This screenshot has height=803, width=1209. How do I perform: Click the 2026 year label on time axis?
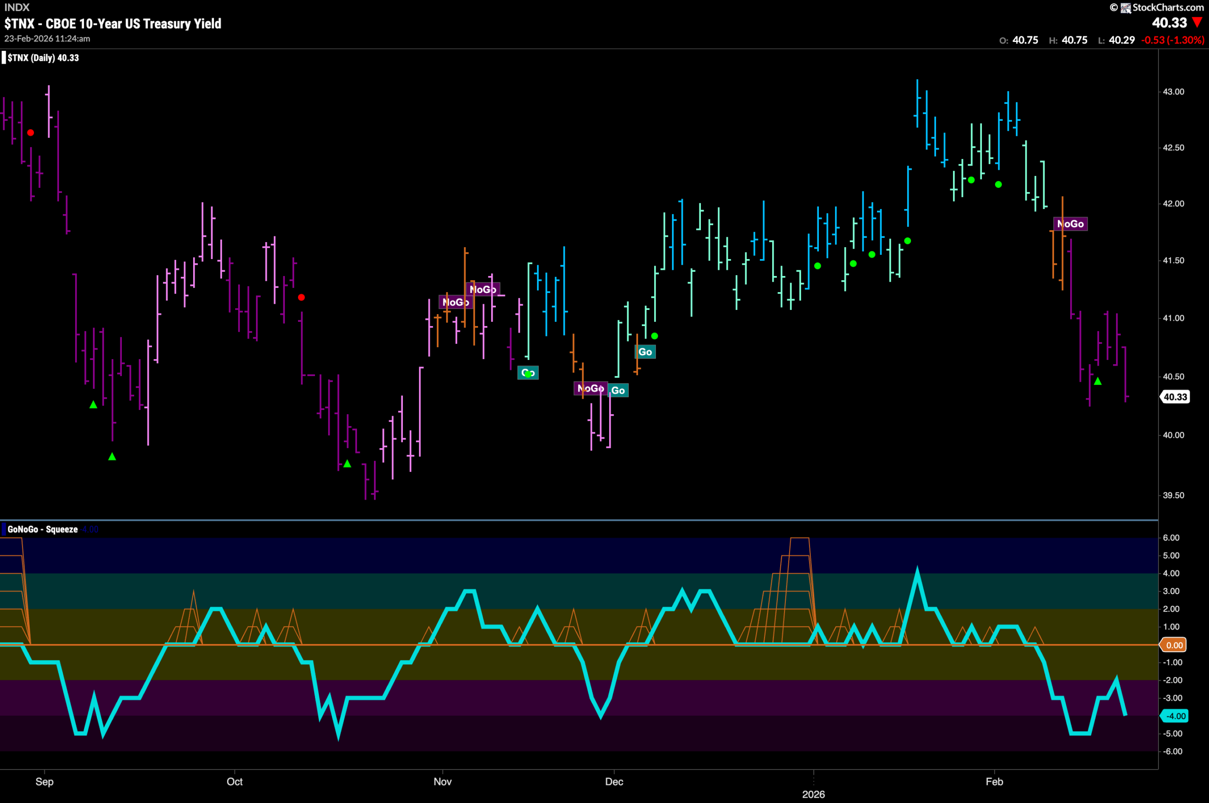point(813,795)
